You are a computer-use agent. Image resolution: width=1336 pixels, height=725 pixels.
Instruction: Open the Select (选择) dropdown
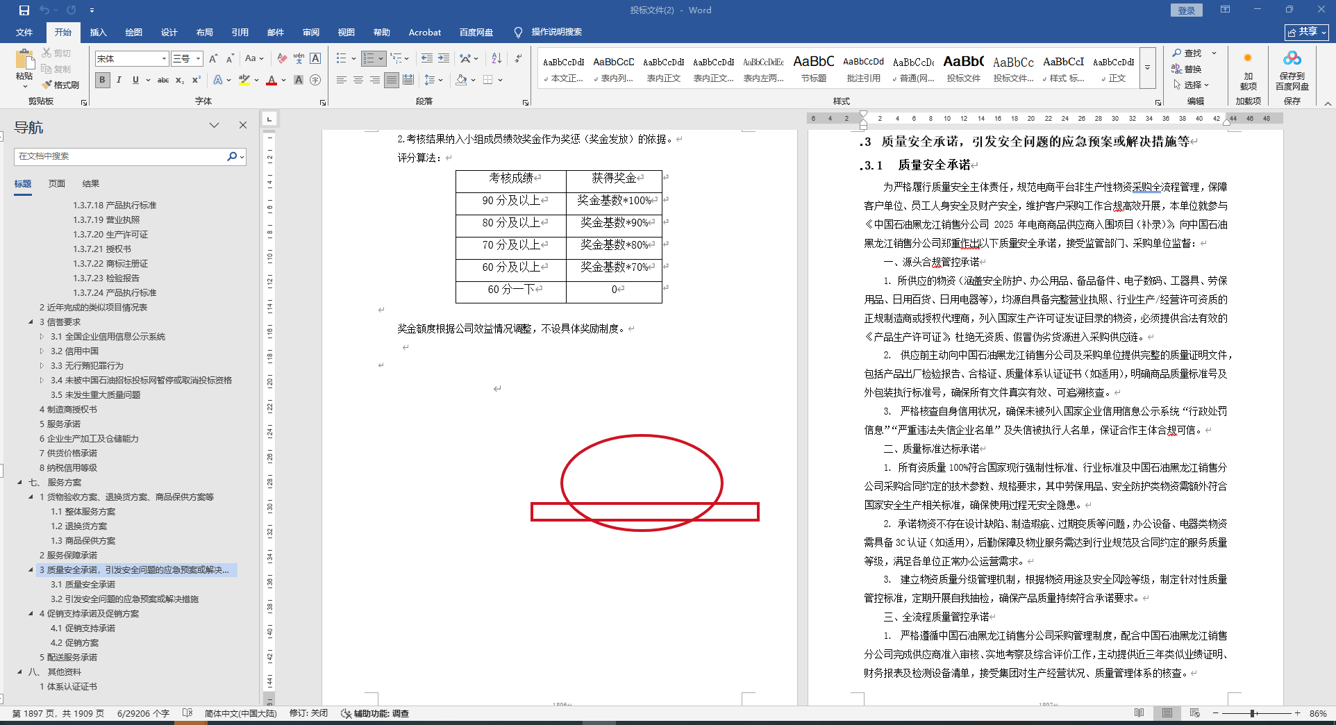coord(1191,85)
